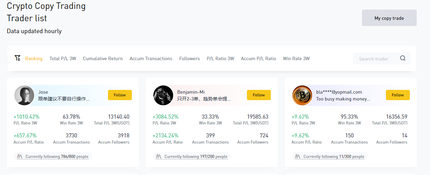Image resolution: width=430 pixels, height=175 pixels.
Task: Follow trader Benjamin-Mi
Action: tap(259, 95)
